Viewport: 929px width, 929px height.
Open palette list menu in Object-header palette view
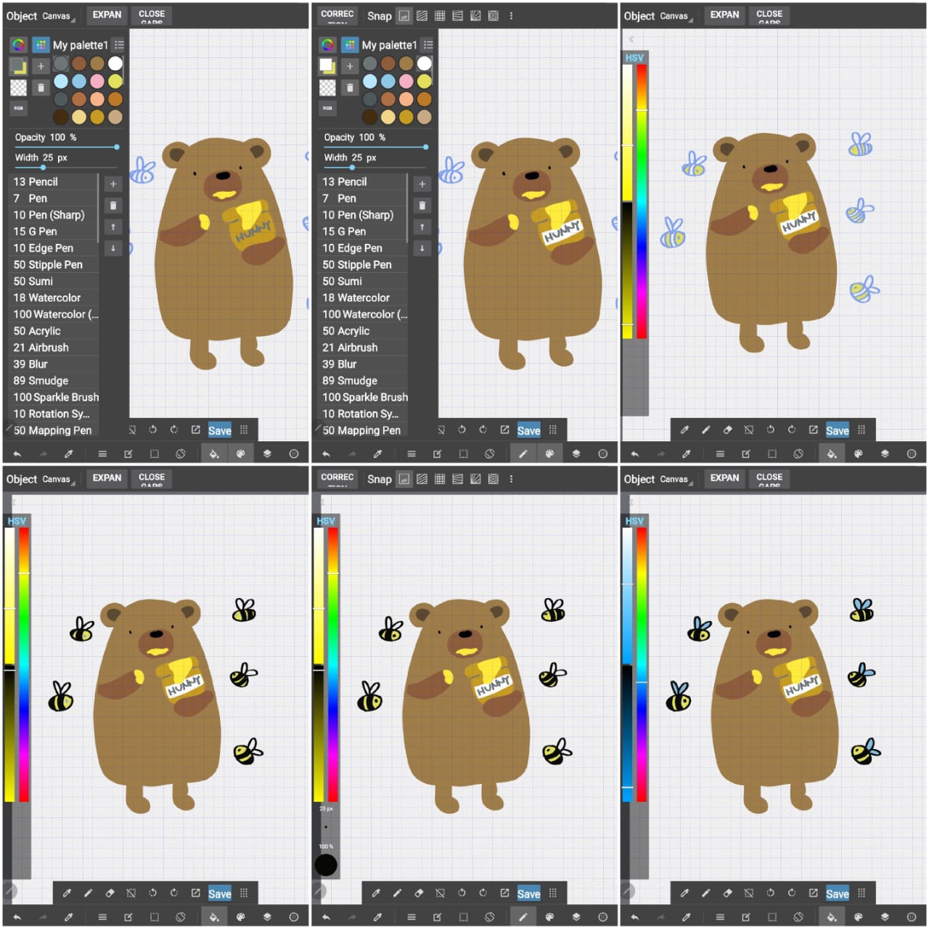coord(119,45)
